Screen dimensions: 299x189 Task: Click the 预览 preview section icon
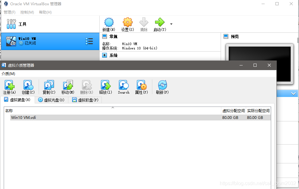226,36
